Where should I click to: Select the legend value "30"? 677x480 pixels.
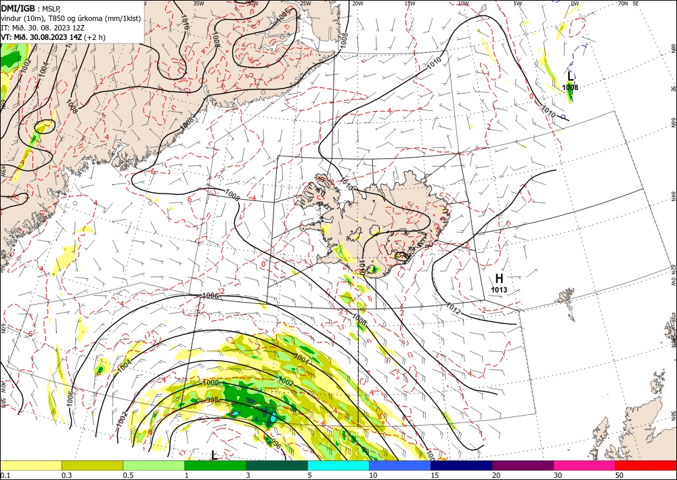[558, 475]
